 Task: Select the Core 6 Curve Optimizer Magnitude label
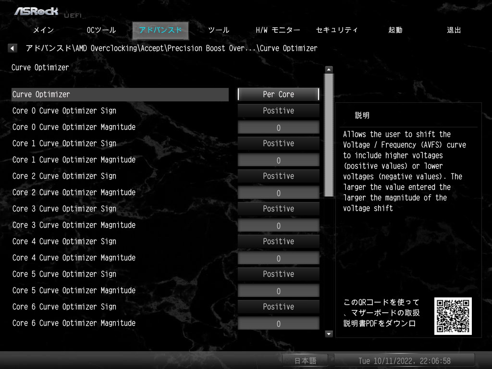(x=74, y=323)
